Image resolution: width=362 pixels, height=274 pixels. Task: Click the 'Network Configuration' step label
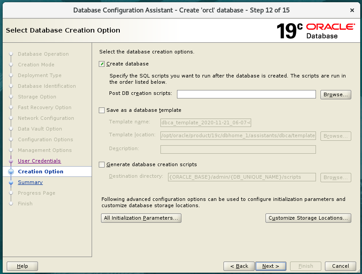point(46,118)
